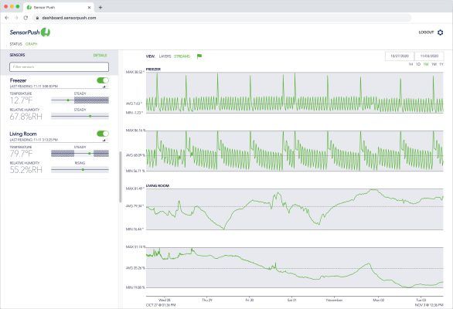This screenshot has width=453, height=309.
Task: Select the LAYERS view option
Action: [165, 56]
